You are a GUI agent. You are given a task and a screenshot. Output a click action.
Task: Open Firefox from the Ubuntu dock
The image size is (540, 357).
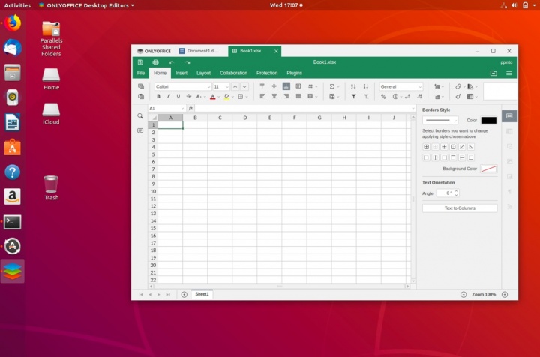pos(13,23)
